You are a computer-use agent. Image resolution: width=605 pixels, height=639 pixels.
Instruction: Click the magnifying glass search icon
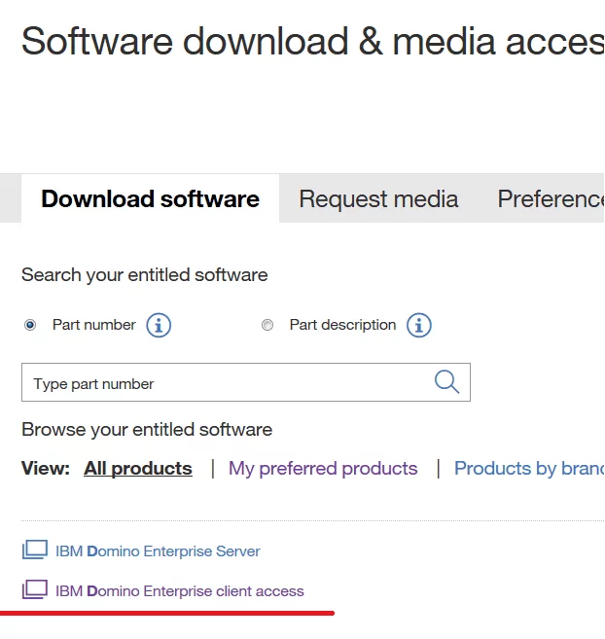click(446, 382)
